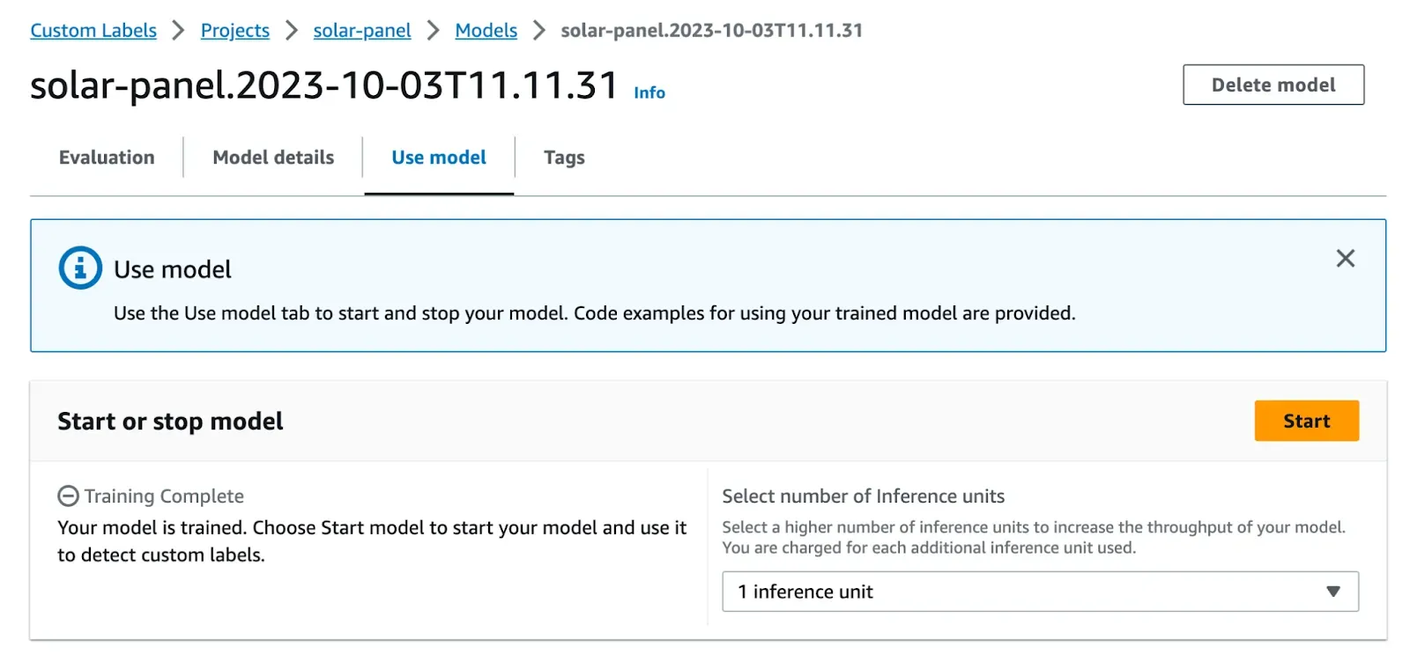Click the inference units throughput help text
The height and width of the screenshot is (654, 1410).
point(1034,537)
